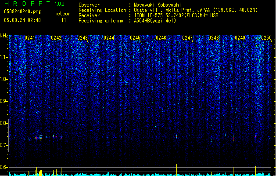Click the 0244 time marker

109,38
